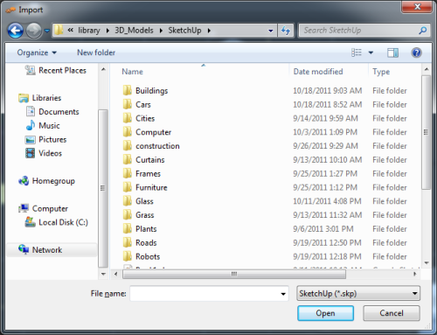
Task: Click the greyed Forward arrow button
Action: [x=33, y=31]
